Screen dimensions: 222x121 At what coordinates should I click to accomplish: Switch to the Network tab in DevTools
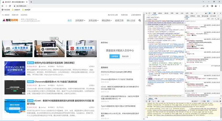point(172,13)
